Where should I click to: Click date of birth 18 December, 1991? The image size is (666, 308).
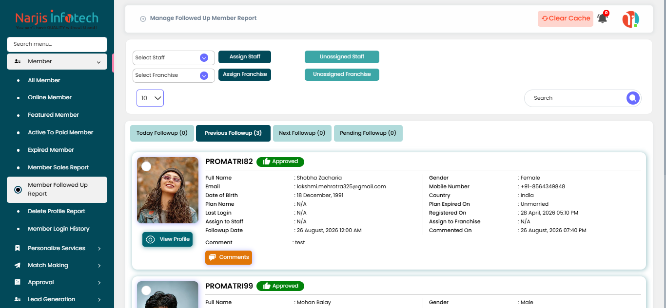click(x=320, y=195)
